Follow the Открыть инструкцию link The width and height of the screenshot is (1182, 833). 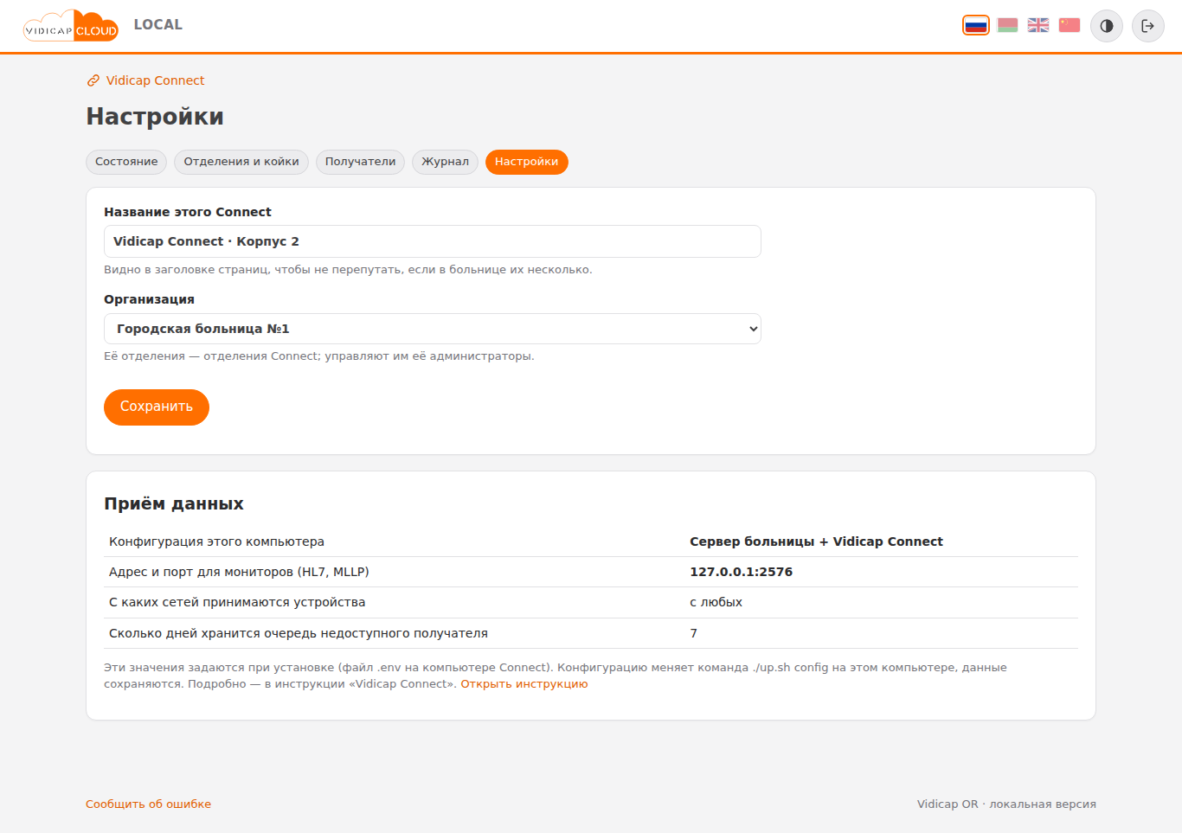(524, 684)
